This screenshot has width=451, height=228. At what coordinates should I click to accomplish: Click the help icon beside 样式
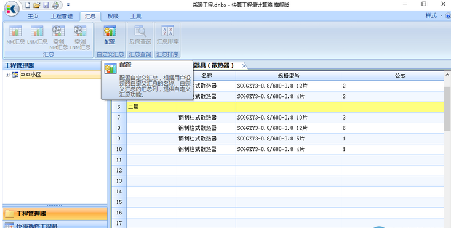pyautogui.click(x=448, y=16)
